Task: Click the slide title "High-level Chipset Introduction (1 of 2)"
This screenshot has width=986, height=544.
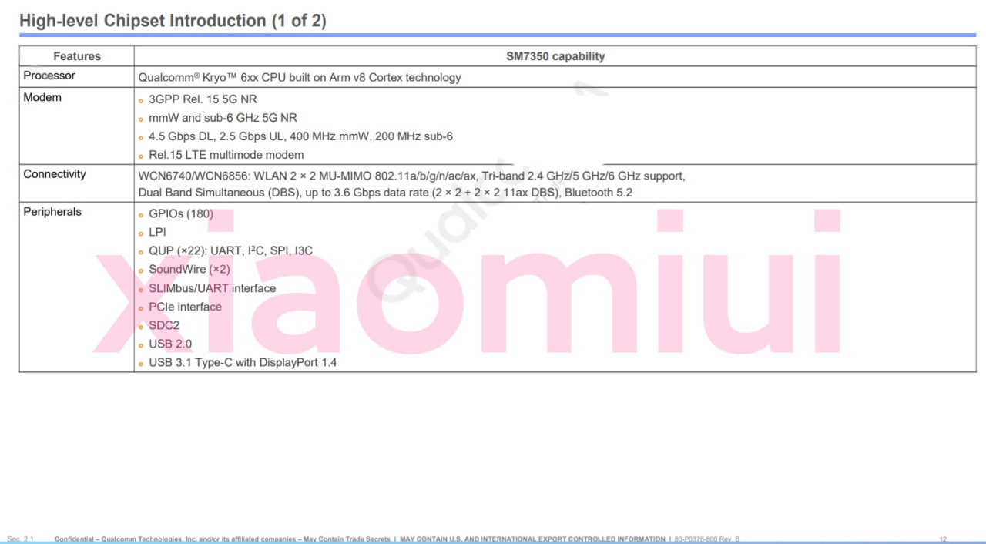Action: 173,21
